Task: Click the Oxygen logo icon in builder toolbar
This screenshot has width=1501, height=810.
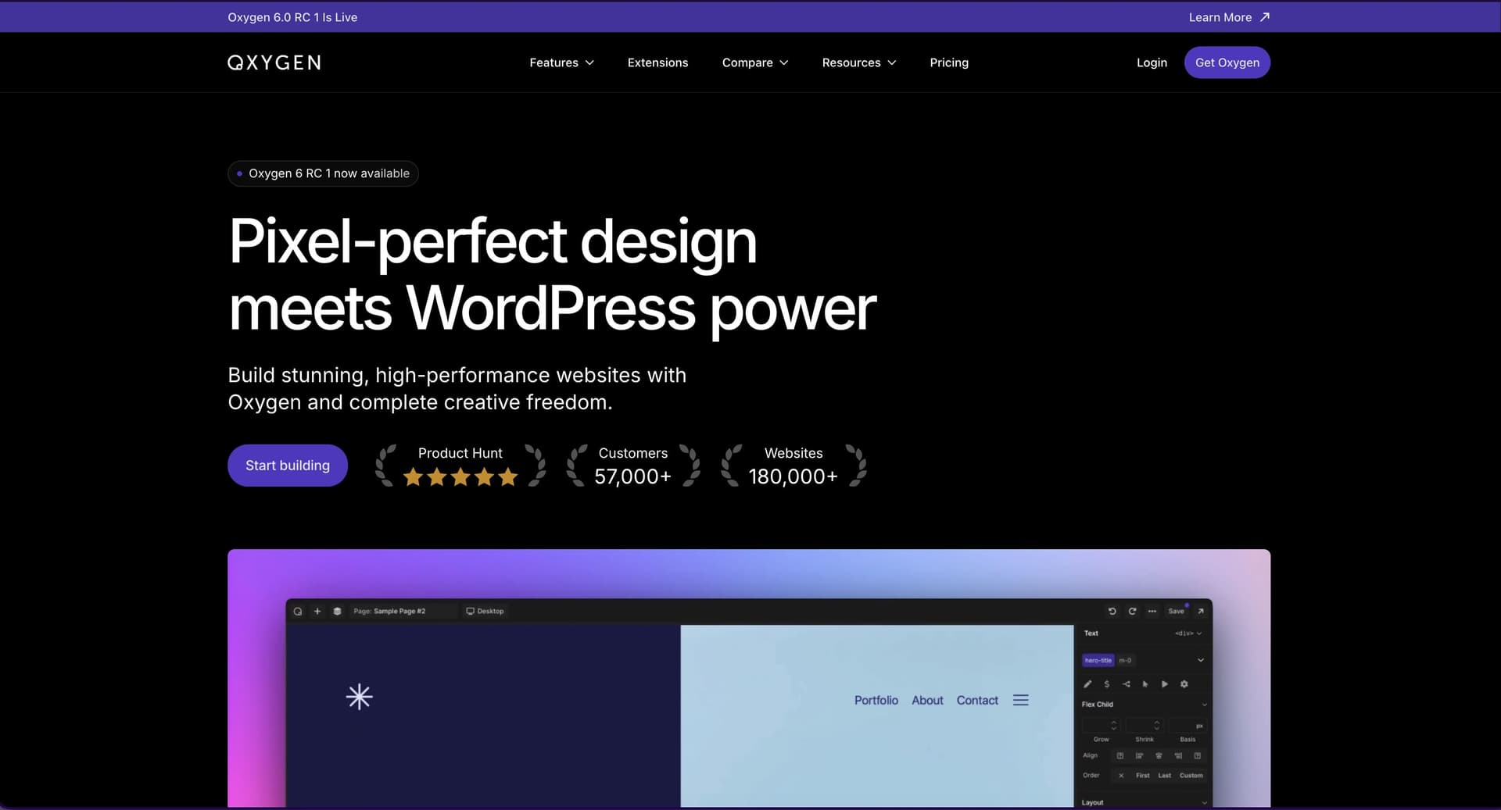Action: pos(298,612)
